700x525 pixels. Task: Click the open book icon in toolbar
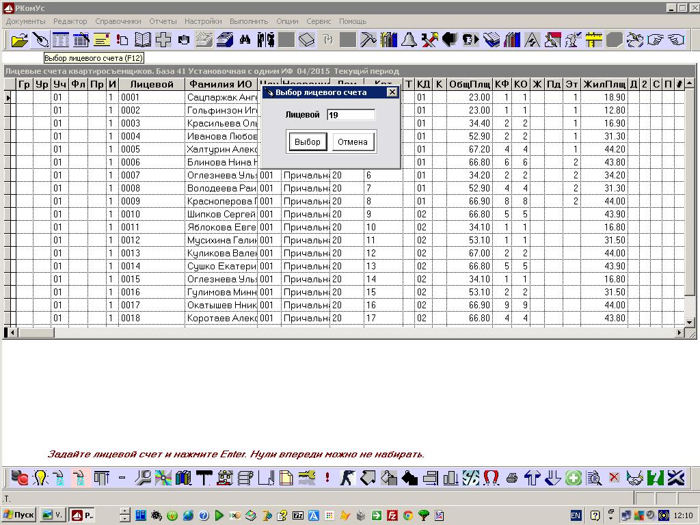143,40
